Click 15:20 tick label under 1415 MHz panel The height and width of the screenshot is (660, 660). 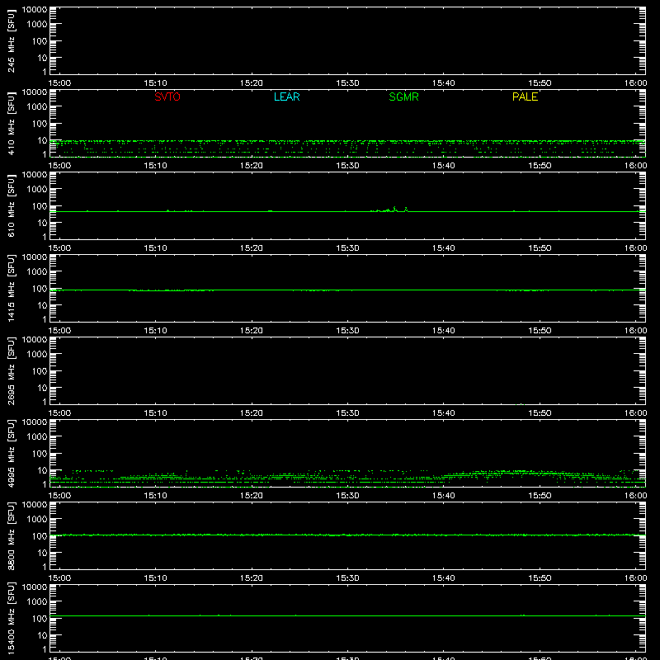coord(252,331)
